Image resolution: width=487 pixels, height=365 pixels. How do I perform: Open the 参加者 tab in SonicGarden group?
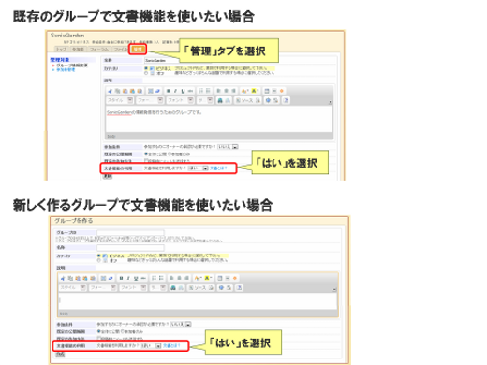click(78, 49)
